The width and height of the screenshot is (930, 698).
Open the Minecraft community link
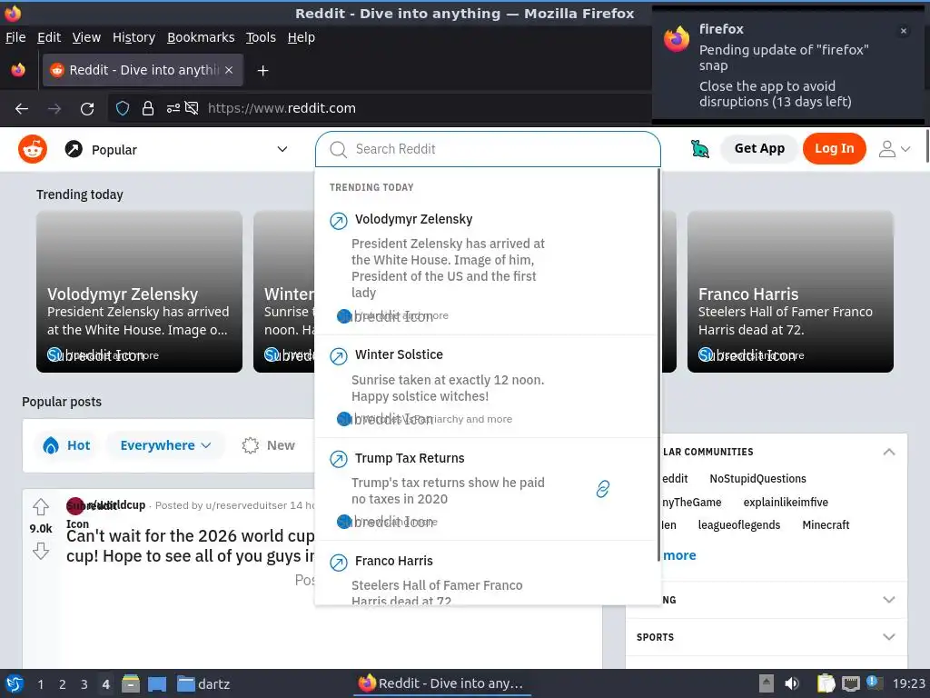pos(826,524)
